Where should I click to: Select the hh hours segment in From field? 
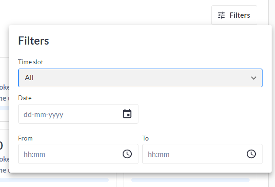(27, 154)
